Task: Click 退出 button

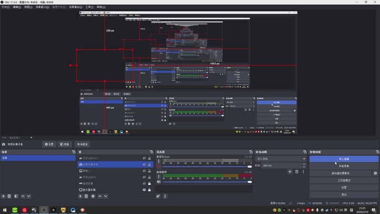Action: click(x=344, y=195)
